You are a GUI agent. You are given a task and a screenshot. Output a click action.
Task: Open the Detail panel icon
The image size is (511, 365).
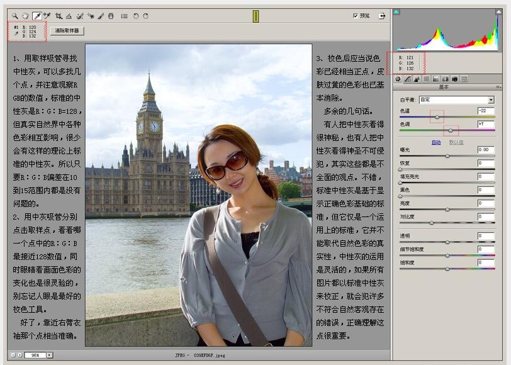(x=418, y=79)
